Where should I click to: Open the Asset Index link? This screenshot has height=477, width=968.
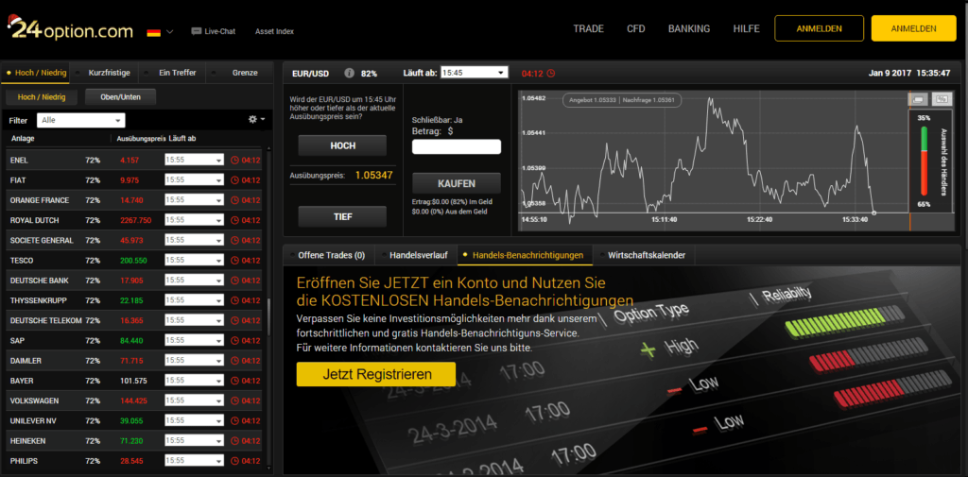point(275,31)
